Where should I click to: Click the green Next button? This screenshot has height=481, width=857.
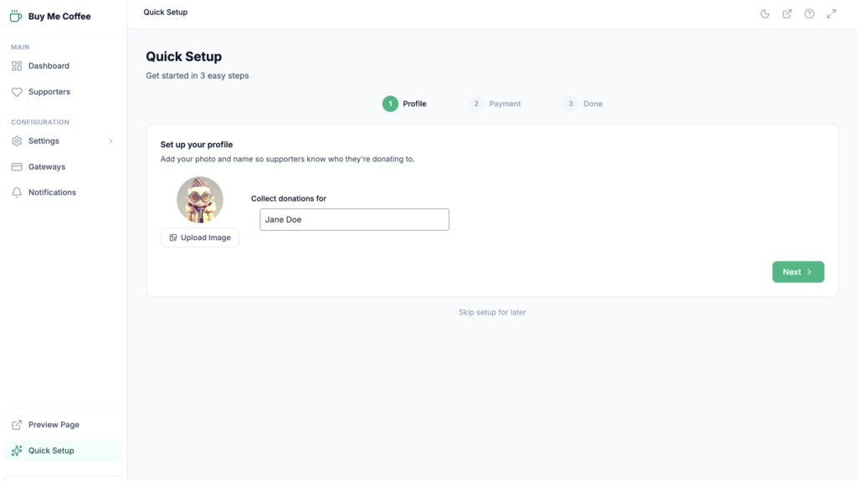pyautogui.click(x=798, y=272)
